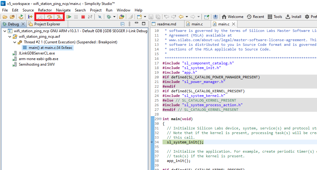Click the Step Over debug icon
This screenshot has width=317, height=170.
50,17
